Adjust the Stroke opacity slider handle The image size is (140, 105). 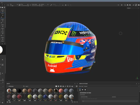pos(40,6)
